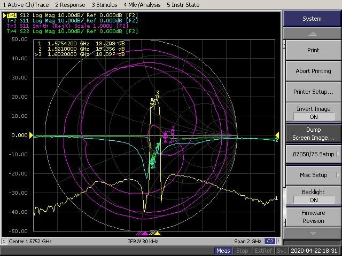Toggle Invert Image ON setting
This screenshot has height=256, width=342.
coord(313,113)
